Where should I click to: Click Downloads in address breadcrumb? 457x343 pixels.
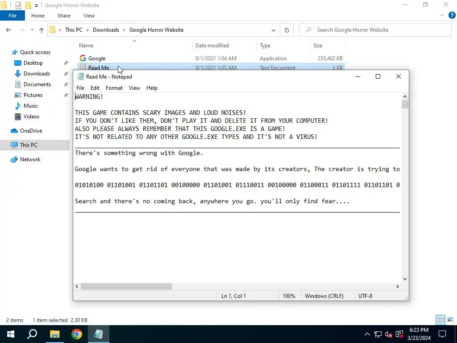pos(106,30)
